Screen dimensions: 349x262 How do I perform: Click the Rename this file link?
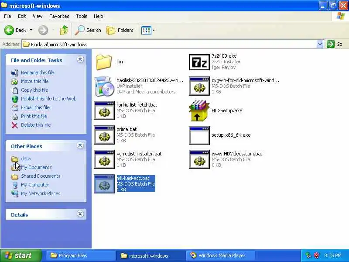point(38,72)
